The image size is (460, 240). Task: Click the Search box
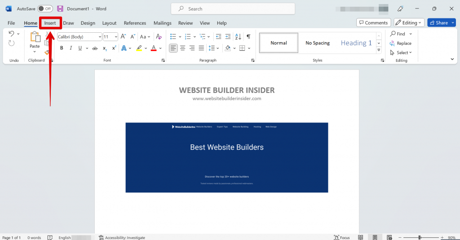[x=233, y=9]
